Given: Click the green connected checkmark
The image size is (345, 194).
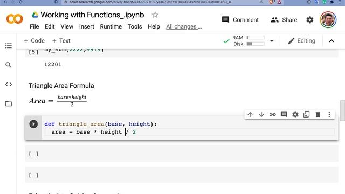Looking at the screenshot, I should click(226, 41).
